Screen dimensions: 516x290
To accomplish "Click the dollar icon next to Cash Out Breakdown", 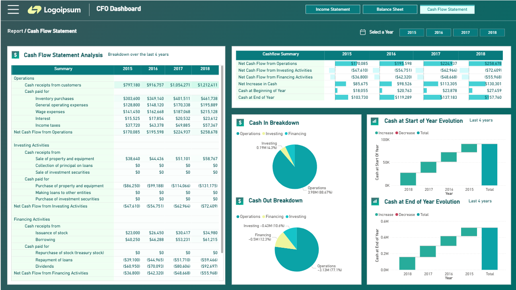I will pos(240,201).
